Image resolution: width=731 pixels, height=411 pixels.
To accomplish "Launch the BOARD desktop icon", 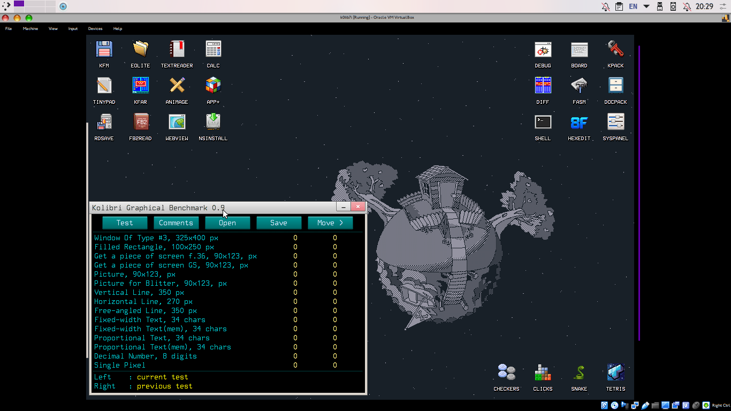I will 579,49.
